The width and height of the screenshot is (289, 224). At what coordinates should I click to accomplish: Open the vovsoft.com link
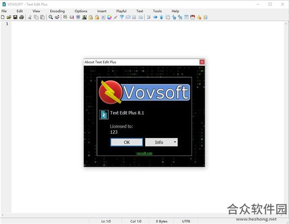(144, 153)
